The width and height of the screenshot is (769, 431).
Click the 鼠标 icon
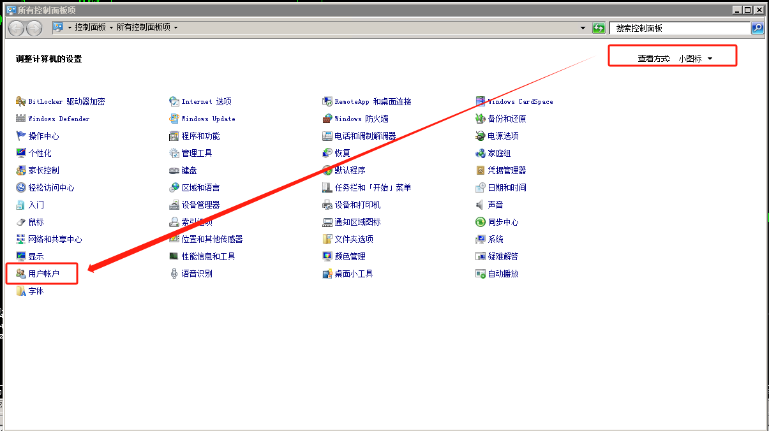click(x=21, y=222)
